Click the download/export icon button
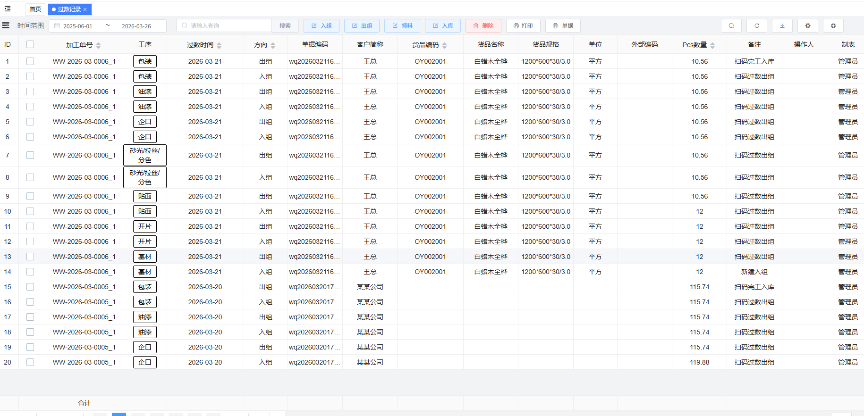Viewport: 864px width, 416px height. pos(782,26)
